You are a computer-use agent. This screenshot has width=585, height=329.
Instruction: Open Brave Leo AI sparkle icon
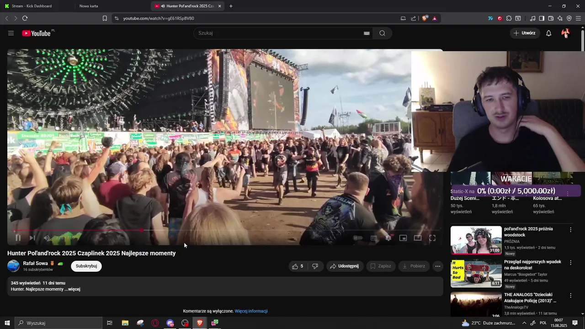coord(560,18)
